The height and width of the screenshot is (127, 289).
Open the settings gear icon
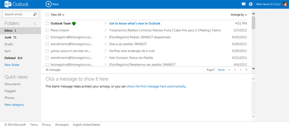pyautogui.click(x=251, y=4)
